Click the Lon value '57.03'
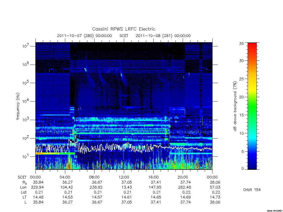Viewport: 283px width, 212px height. 215,187
